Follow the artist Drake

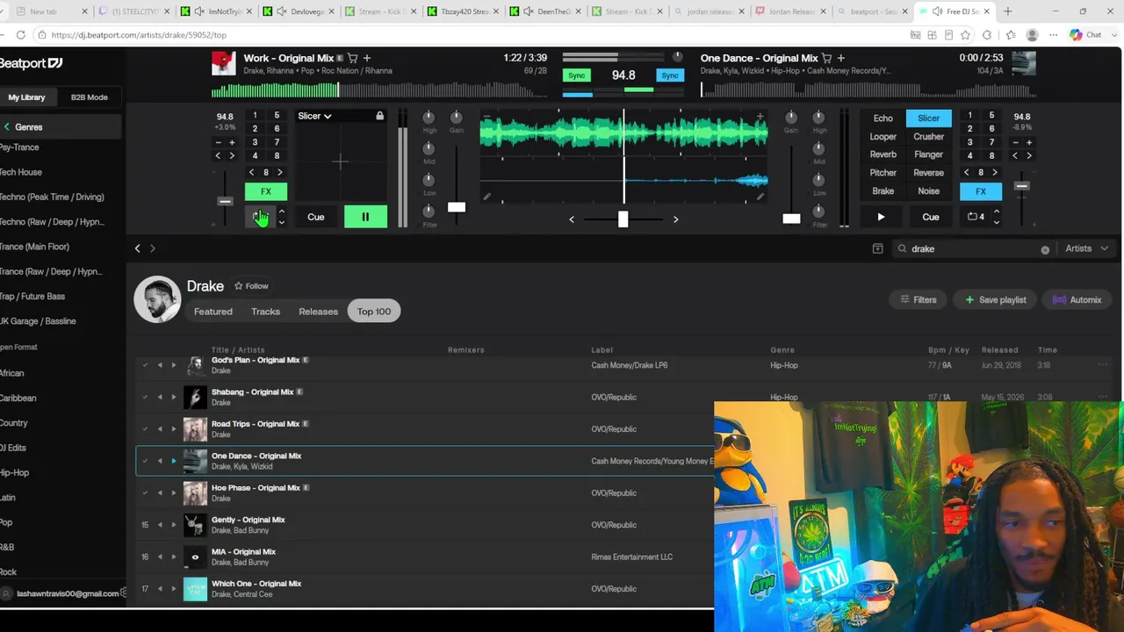click(x=251, y=286)
